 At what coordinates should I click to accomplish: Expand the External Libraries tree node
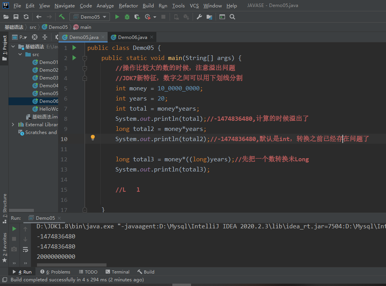pos(13,125)
